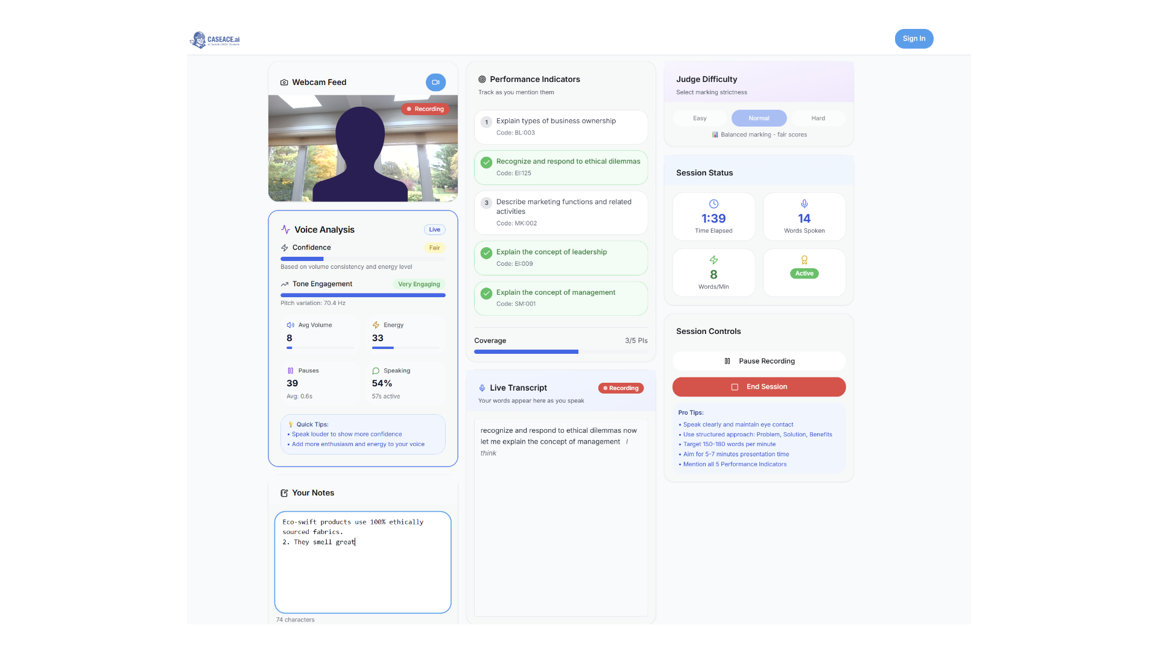Select Easy judge difficulty
The image size is (1158, 651).
(699, 118)
